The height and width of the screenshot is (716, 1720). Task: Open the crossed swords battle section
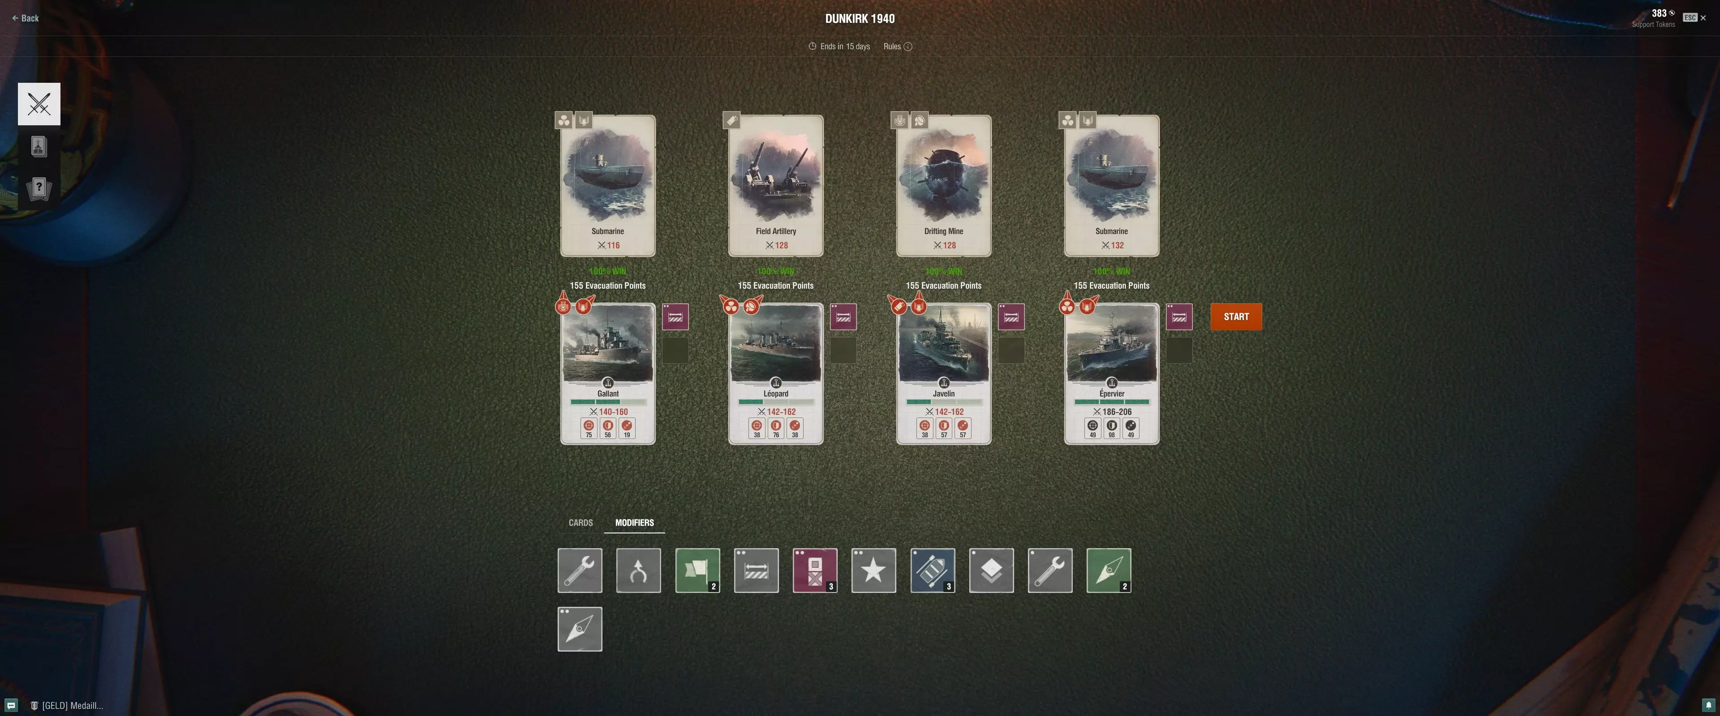click(x=39, y=104)
